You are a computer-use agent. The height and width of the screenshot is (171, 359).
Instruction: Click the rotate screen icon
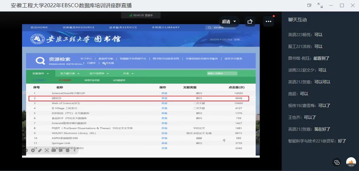point(250,22)
